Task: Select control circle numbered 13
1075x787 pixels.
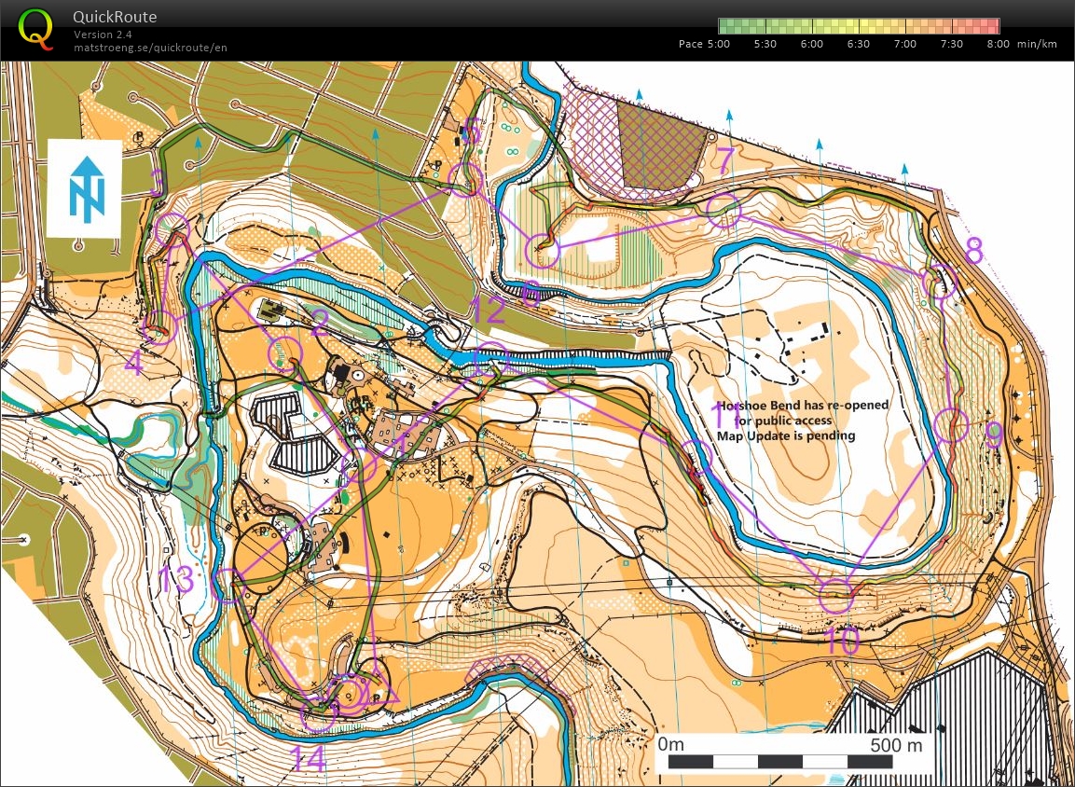Action: (229, 587)
